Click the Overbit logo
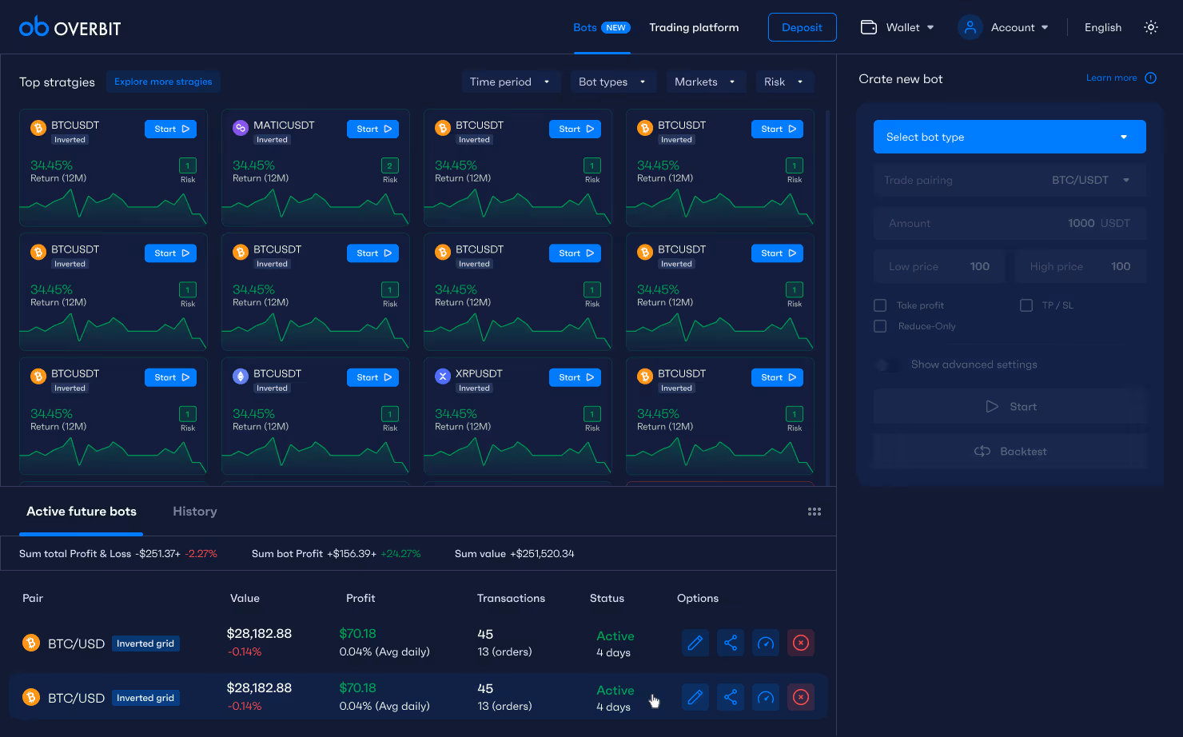 pyautogui.click(x=70, y=28)
